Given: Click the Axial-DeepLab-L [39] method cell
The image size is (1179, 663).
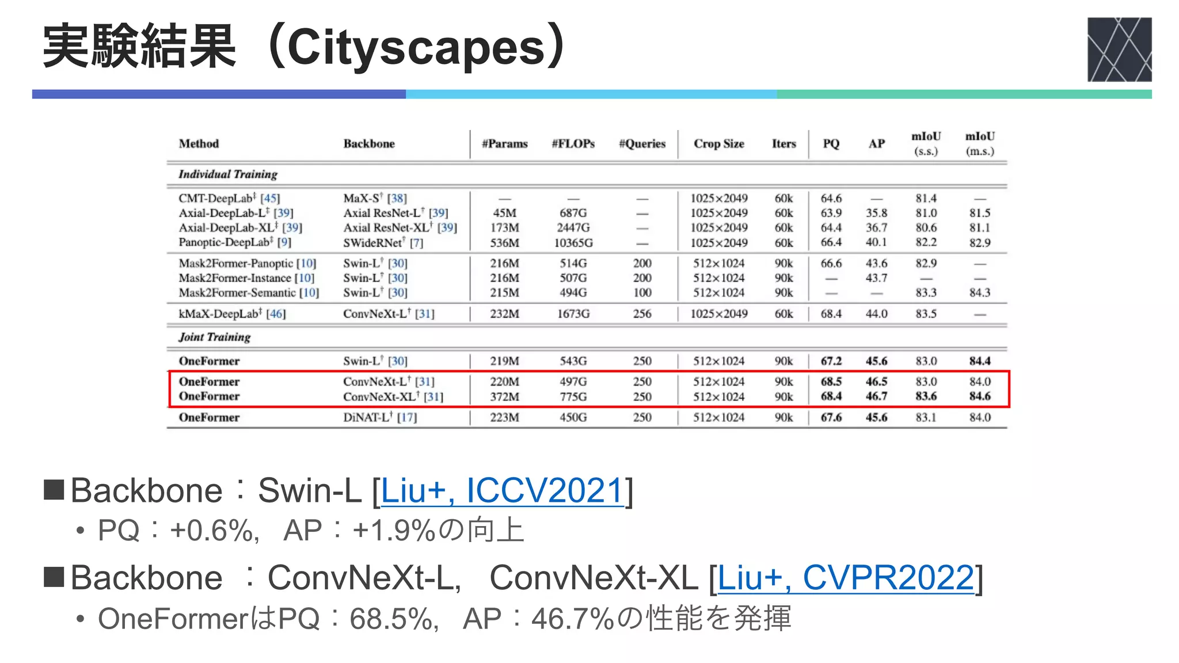Looking at the screenshot, I should coord(236,213).
